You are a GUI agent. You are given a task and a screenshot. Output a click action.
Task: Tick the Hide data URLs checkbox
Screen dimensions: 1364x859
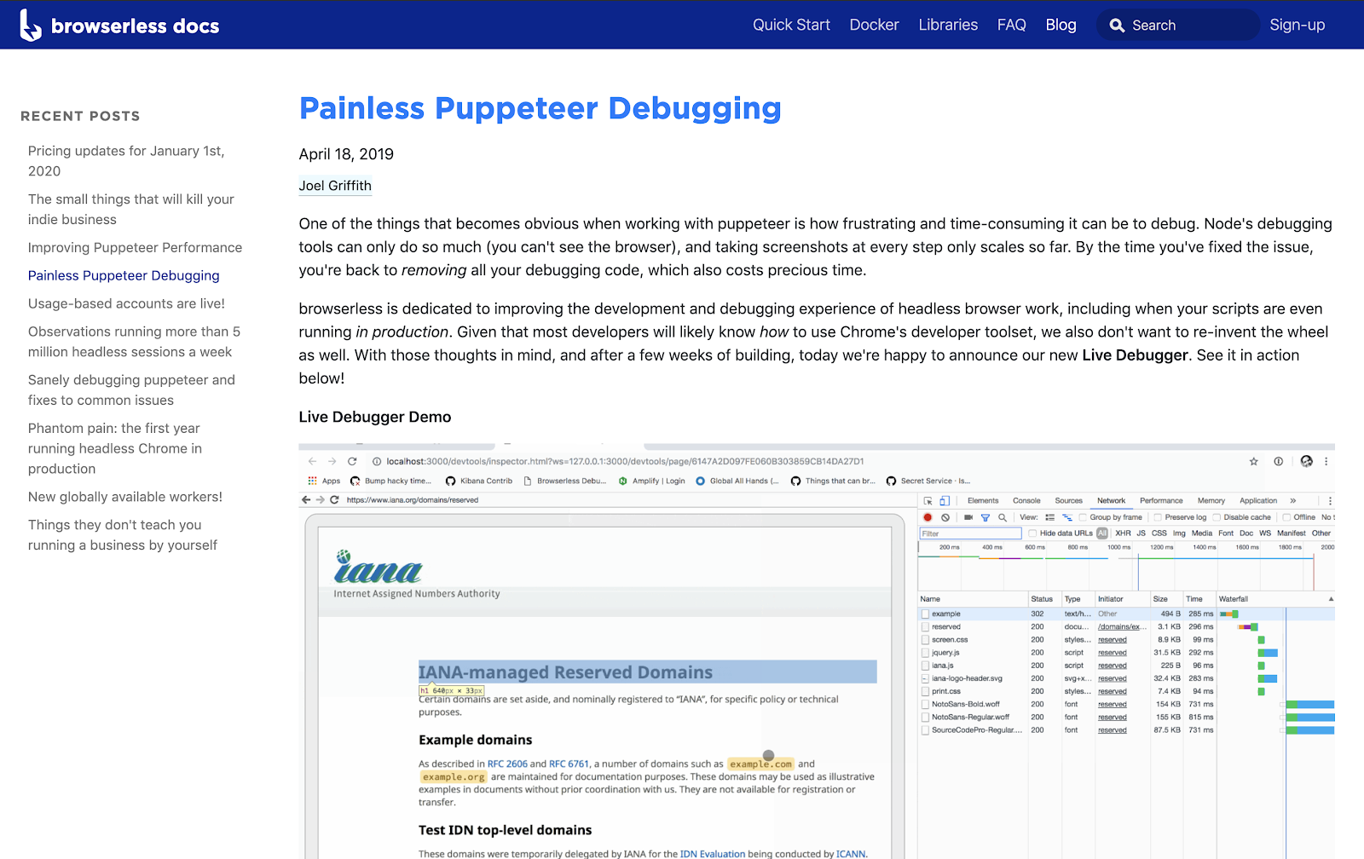(1032, 533)
